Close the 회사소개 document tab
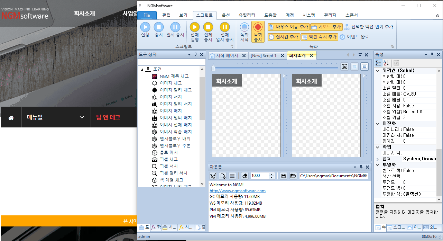Screen dimensions: 443x241 click(311, 55)
